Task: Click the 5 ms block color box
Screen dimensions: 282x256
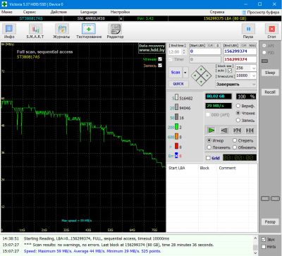Action: pos(176,97)
